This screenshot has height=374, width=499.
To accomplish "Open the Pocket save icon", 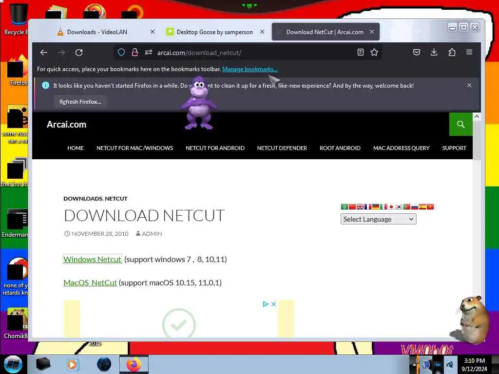I will (x=417, y=52).
